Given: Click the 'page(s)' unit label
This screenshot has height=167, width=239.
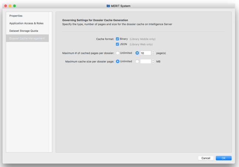Looking at the screenshot, I should pyautogui.click(x=161, y=53).
